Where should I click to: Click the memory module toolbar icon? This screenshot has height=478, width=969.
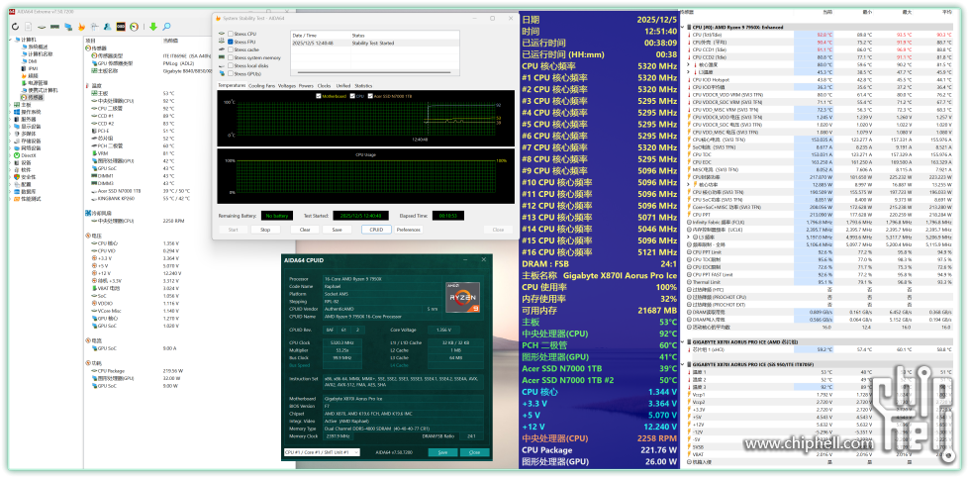(54, 27)
